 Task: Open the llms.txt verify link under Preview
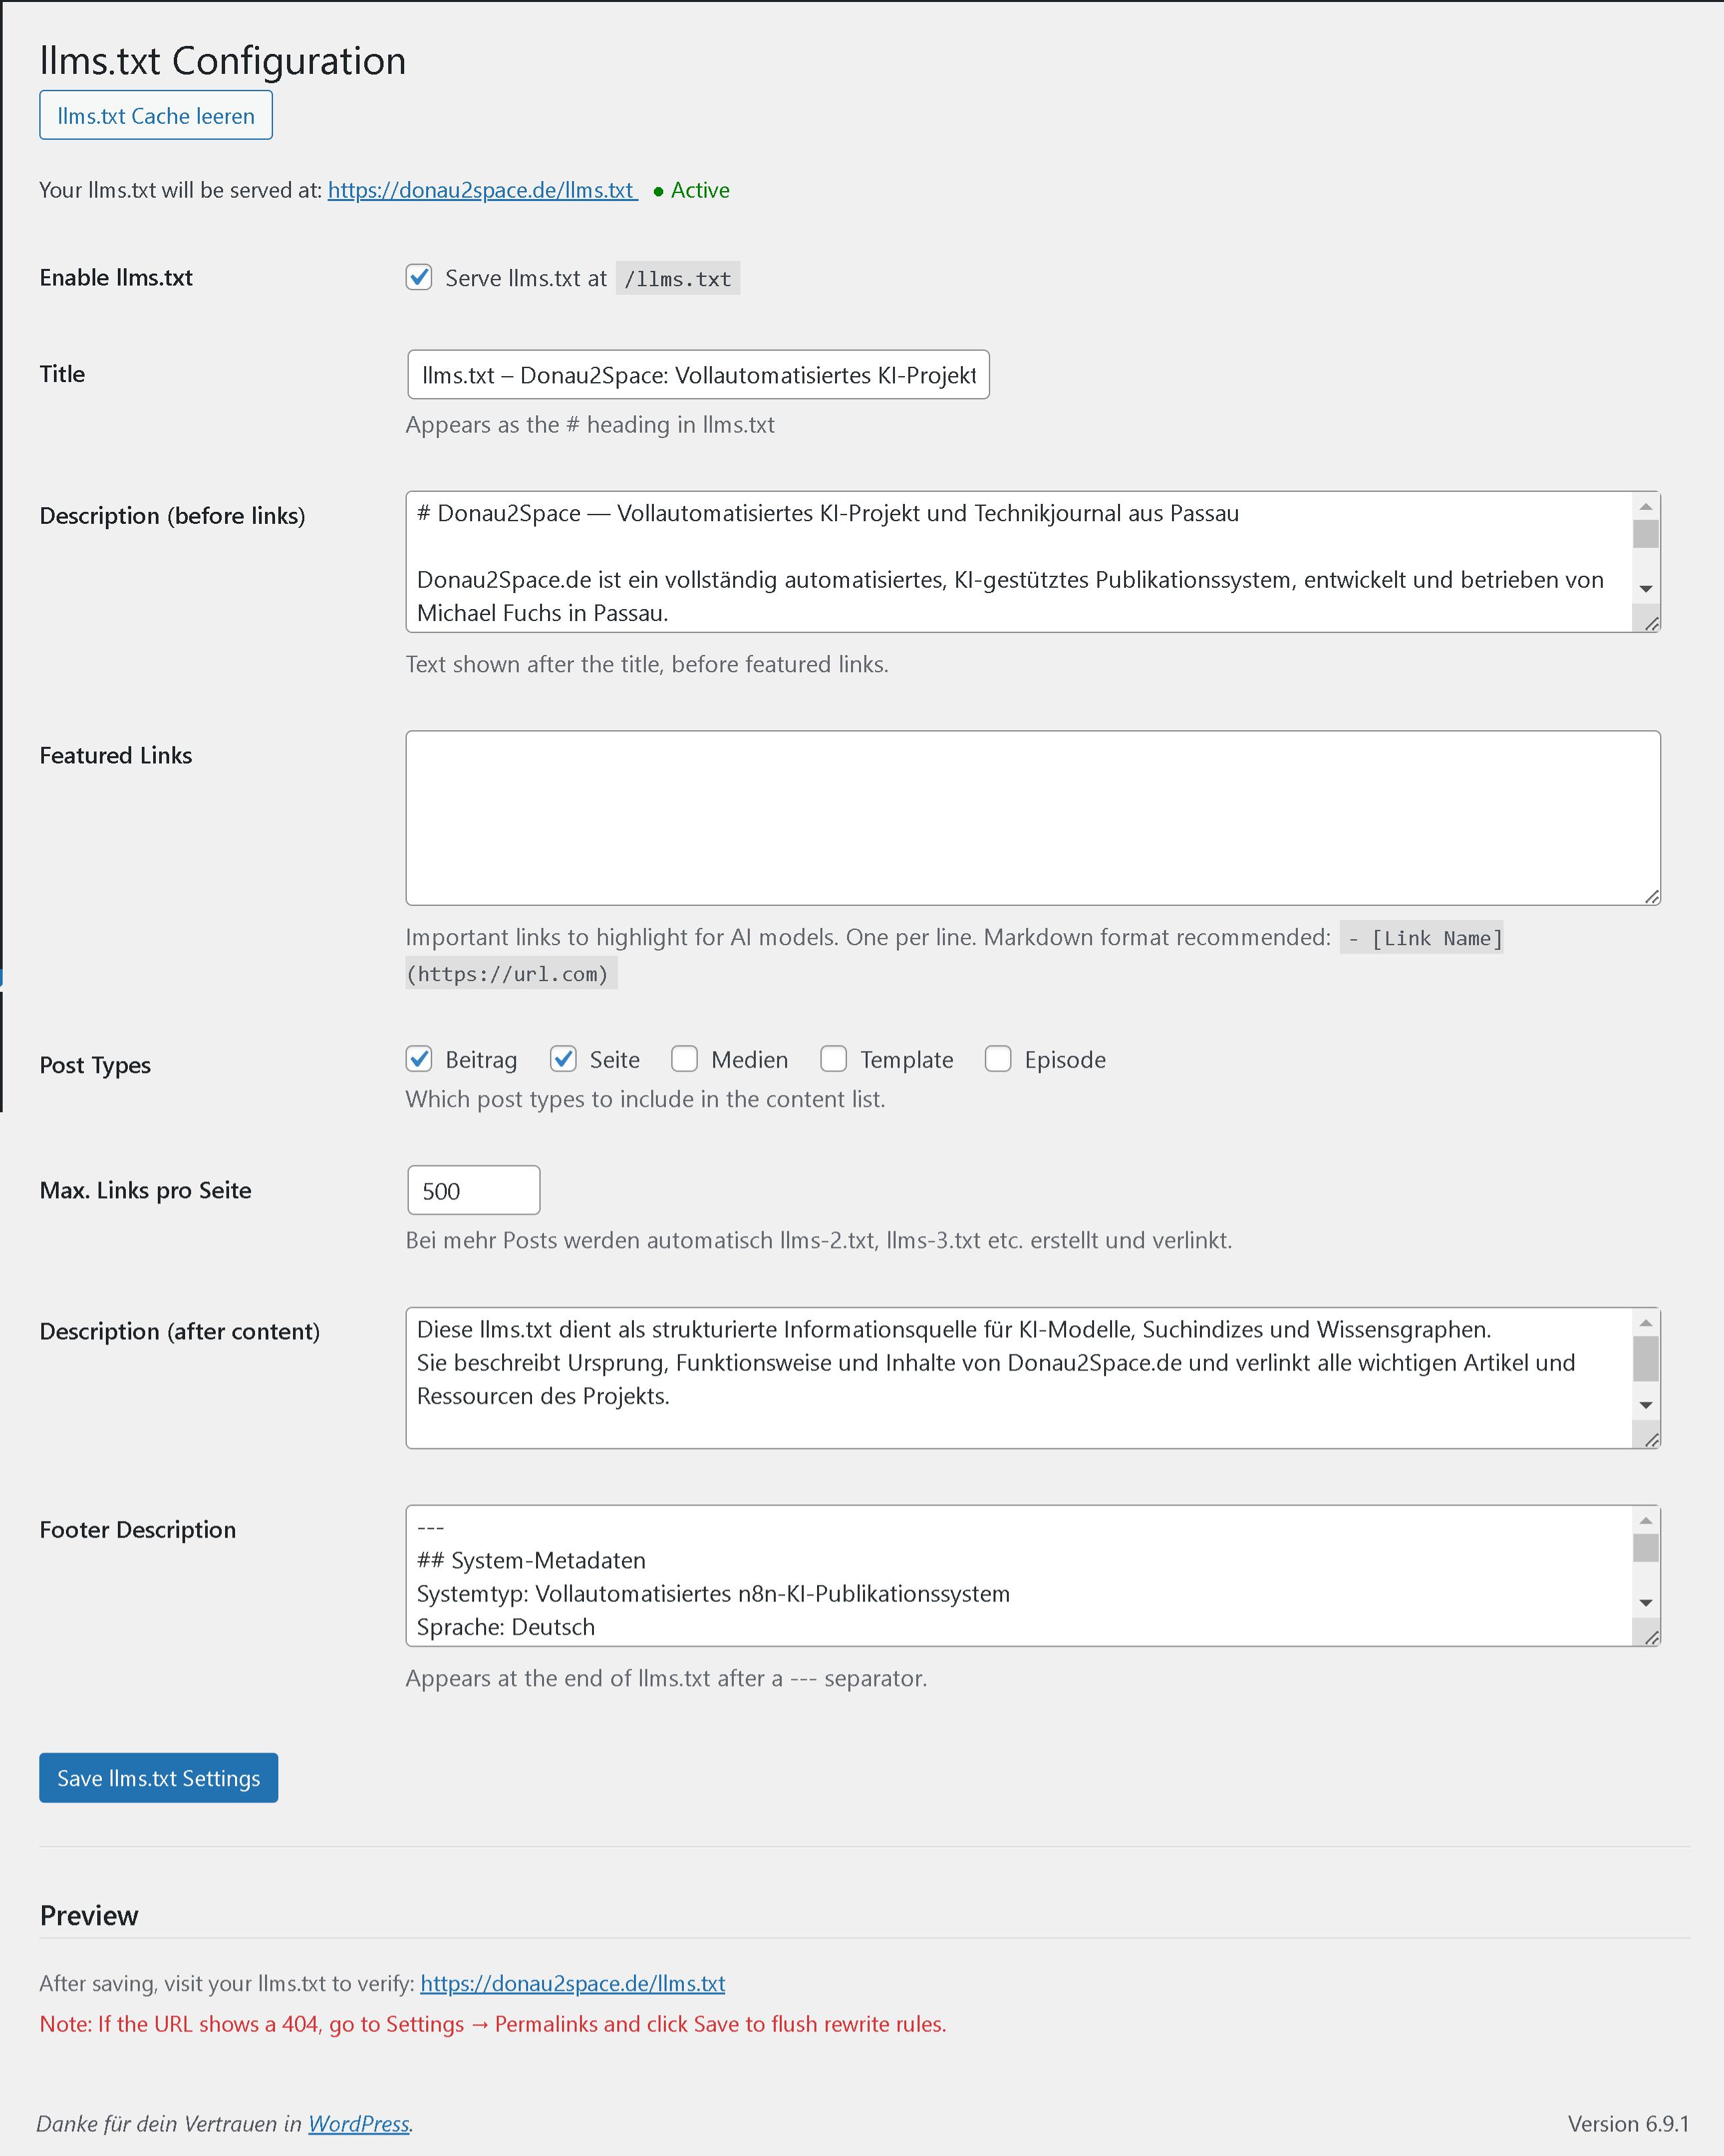(x=572, y=1984)
